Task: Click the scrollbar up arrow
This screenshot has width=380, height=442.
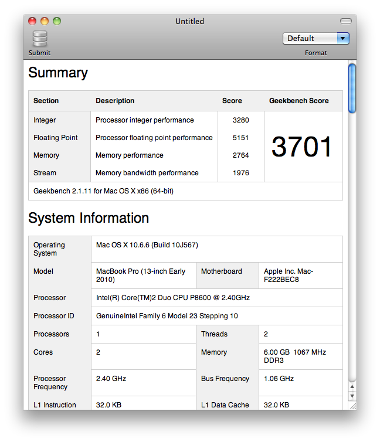Action: point(352,386)
